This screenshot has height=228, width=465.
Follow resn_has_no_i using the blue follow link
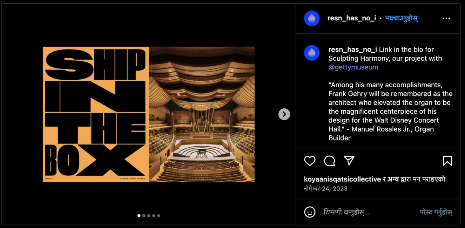[x=401, y=18]
